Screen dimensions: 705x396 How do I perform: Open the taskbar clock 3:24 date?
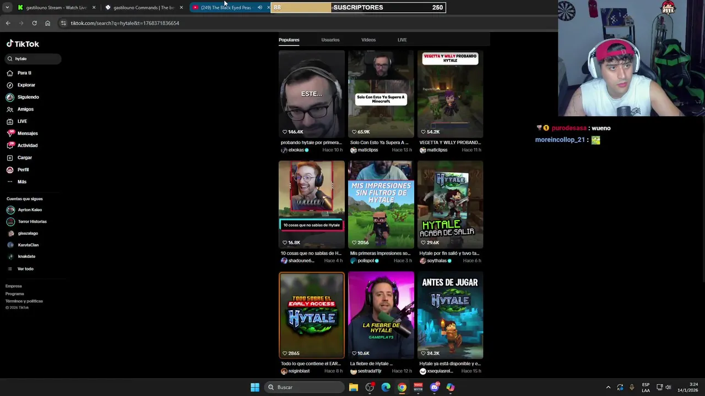tap(689, 387)
